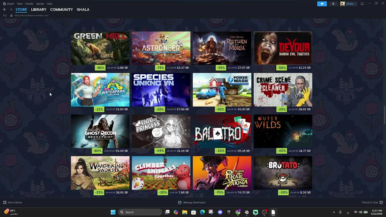Open Pirate Yakuza in Hawaii thumbnail
The height and width of the screenshot is (217, 386).
pos(222,173)
